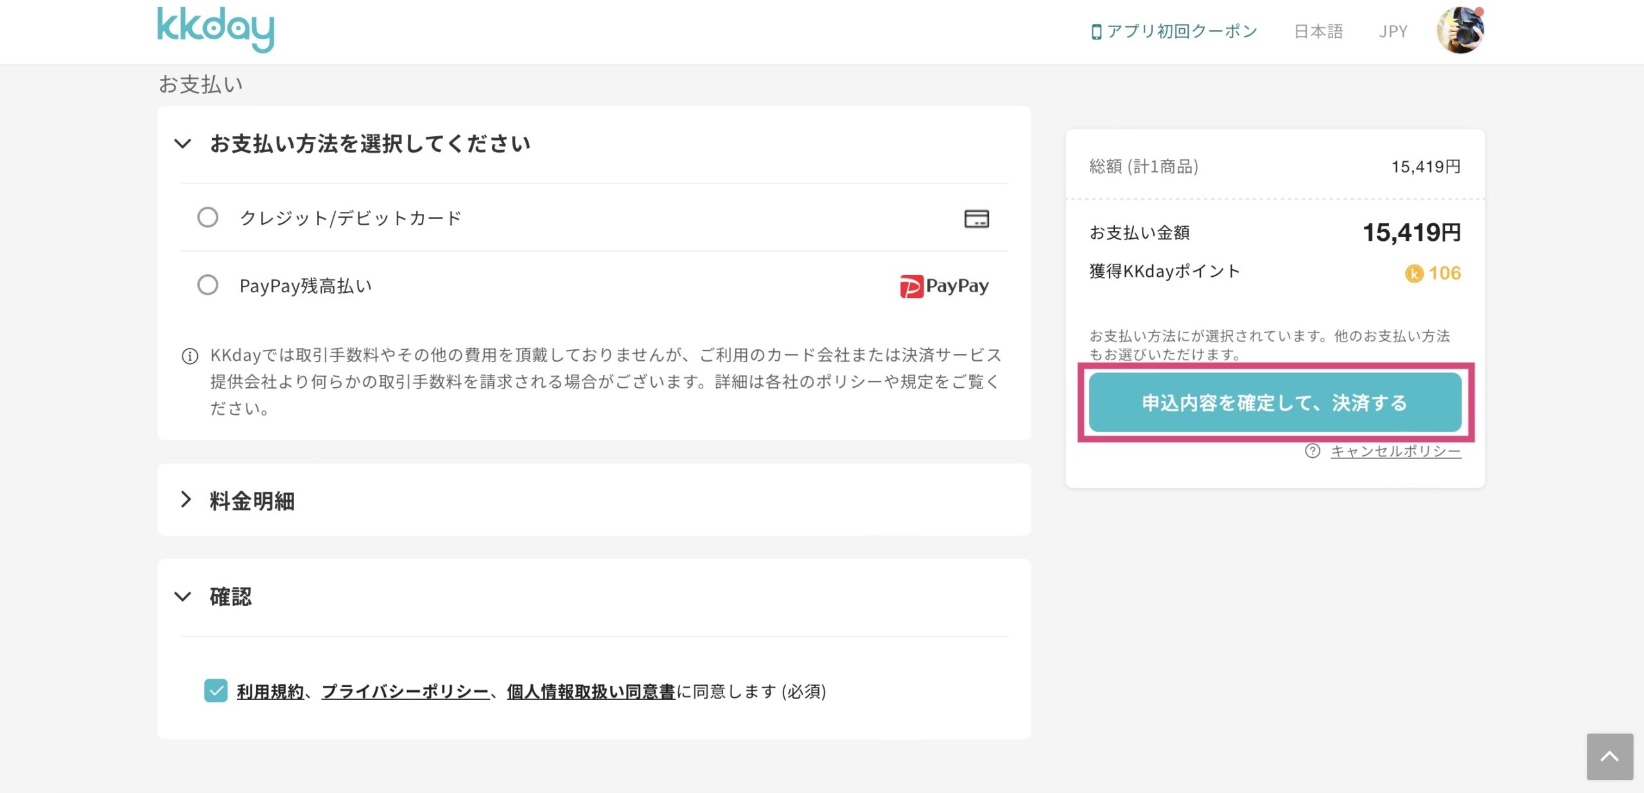1644x793 pixels.
Task: Click the info icon beside fee notice
Action: 190,356
